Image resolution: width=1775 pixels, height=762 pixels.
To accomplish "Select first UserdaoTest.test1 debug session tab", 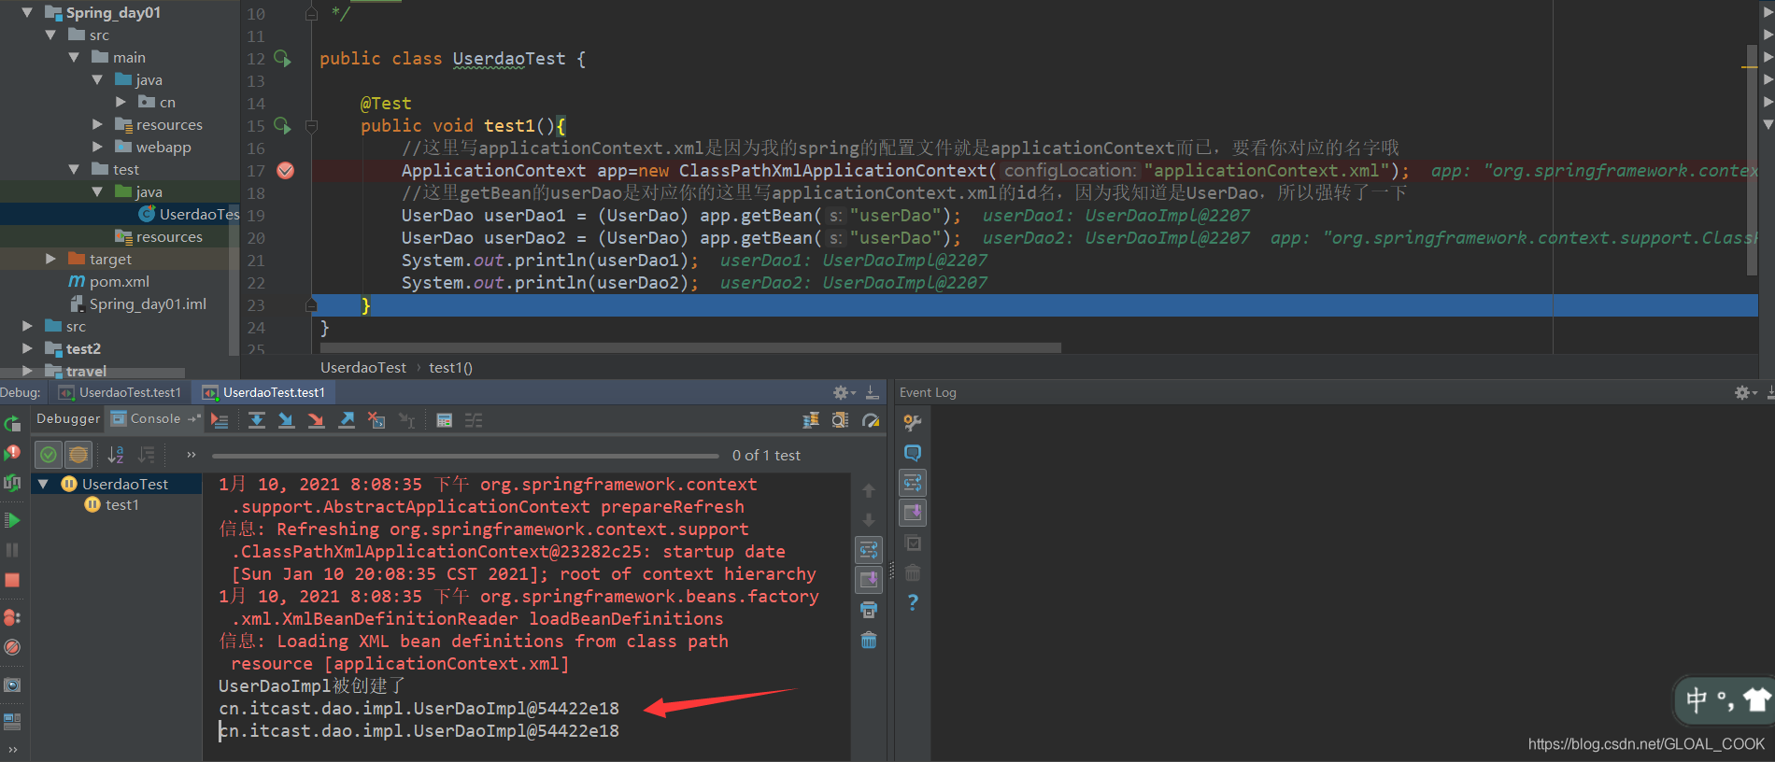I will [x=121, y=393].
